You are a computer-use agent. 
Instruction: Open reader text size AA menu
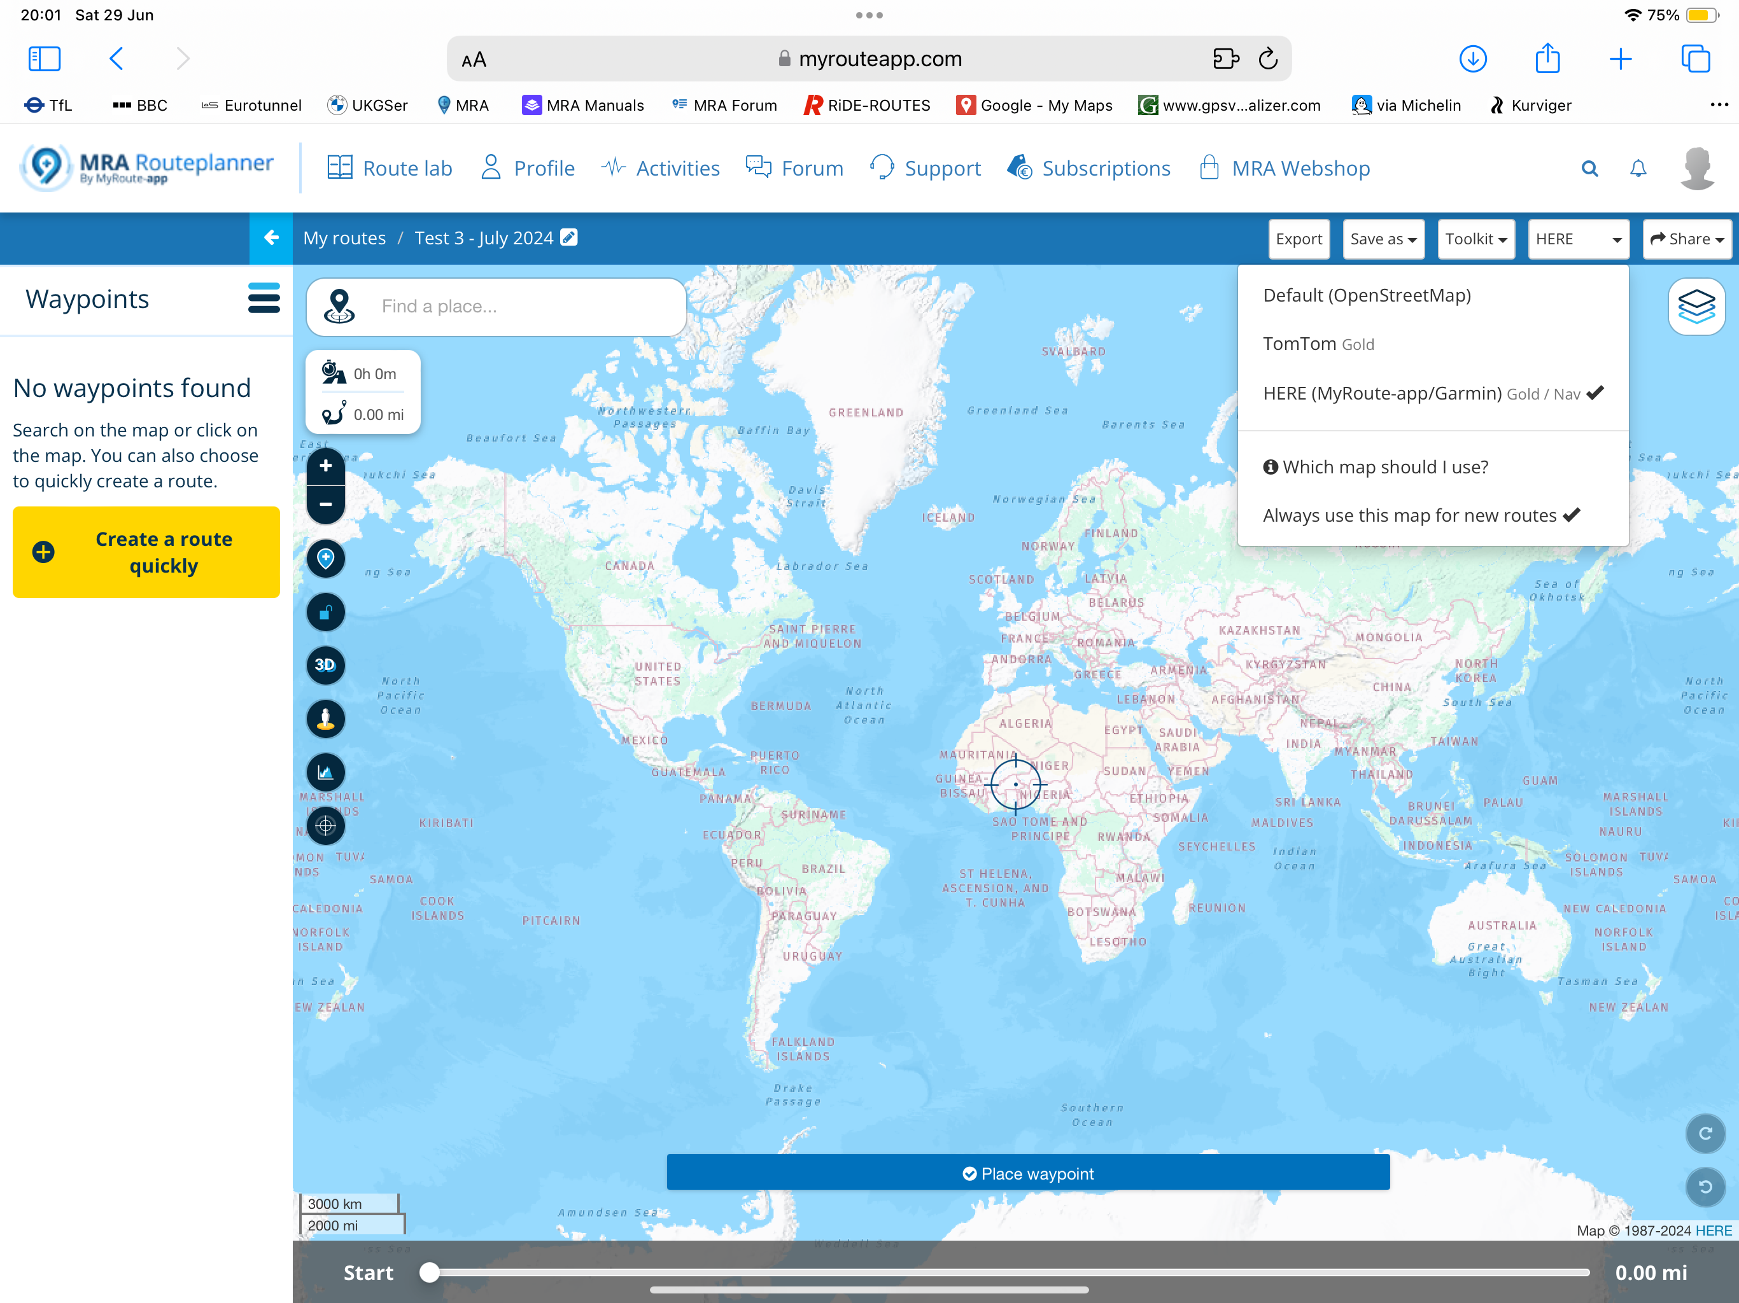(x=474, y=60)
